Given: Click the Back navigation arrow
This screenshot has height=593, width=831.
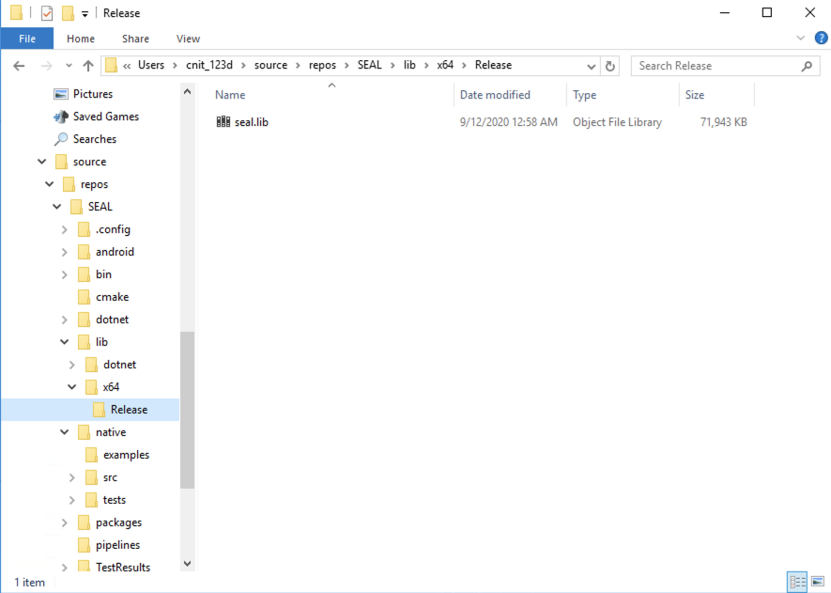Looking at the screenshot, I should (x=19, y=66).
